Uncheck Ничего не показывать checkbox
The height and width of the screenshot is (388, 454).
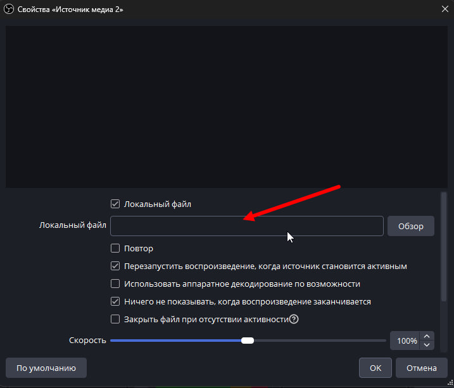pos(115,302)
